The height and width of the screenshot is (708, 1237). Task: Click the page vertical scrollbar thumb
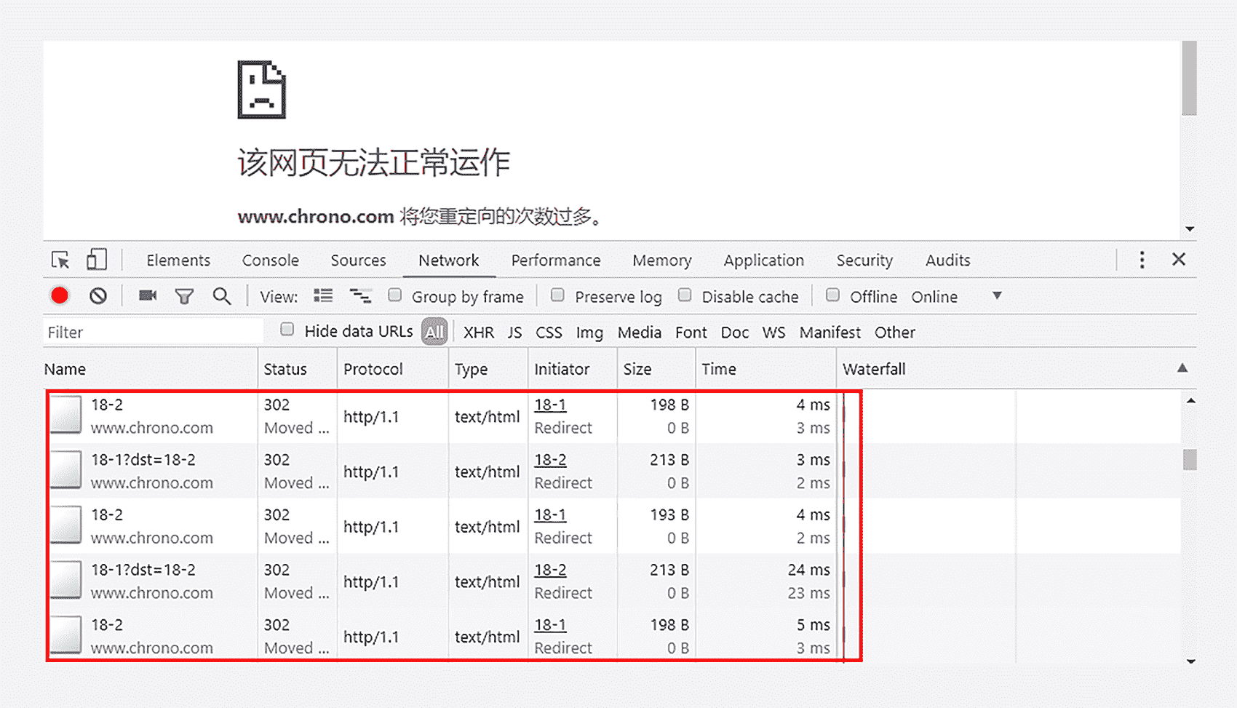click(x=1189, y=79)
